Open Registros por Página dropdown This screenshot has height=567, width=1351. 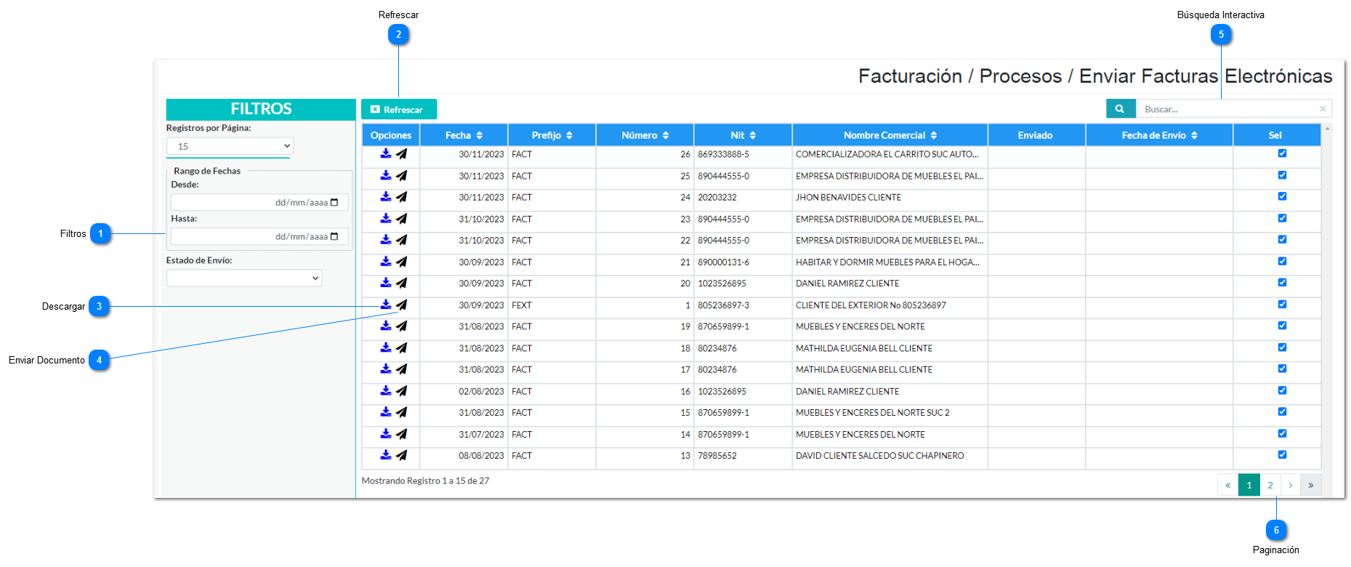click(230, 146)
